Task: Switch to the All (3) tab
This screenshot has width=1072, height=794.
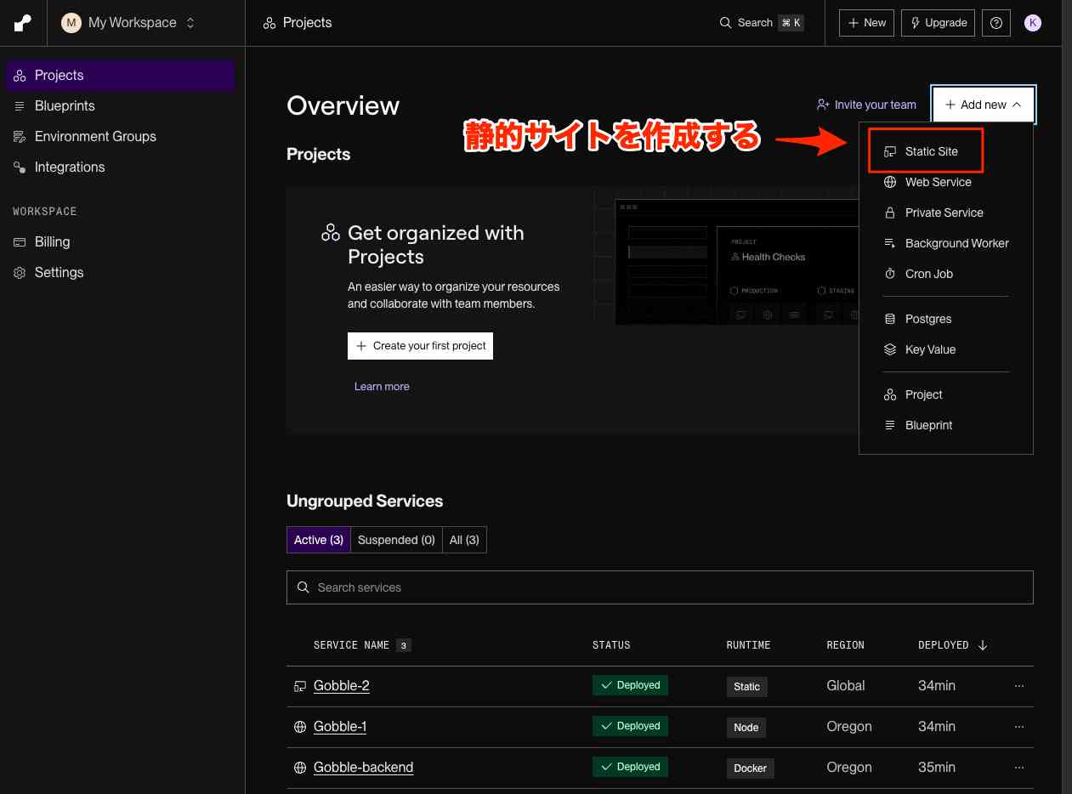Action: [464, 540]
